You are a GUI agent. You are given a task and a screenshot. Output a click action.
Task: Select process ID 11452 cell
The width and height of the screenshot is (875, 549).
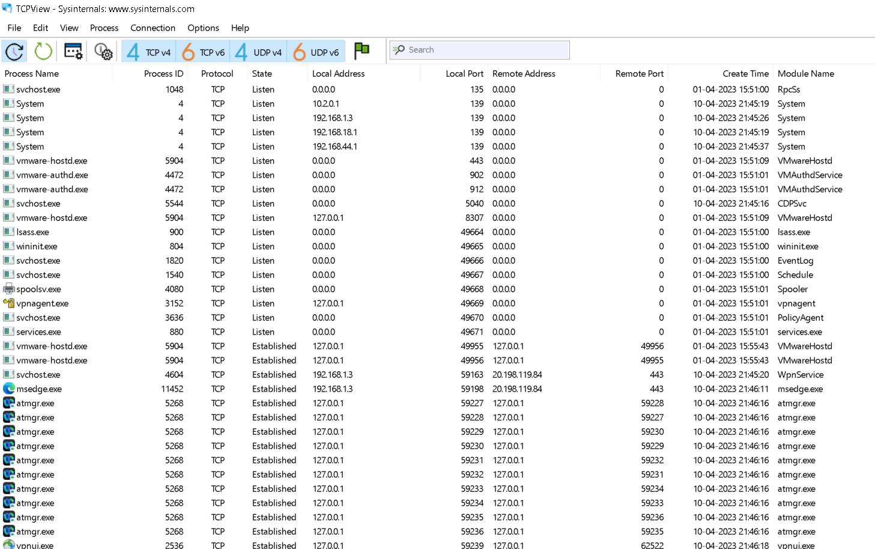coord(172,389)
